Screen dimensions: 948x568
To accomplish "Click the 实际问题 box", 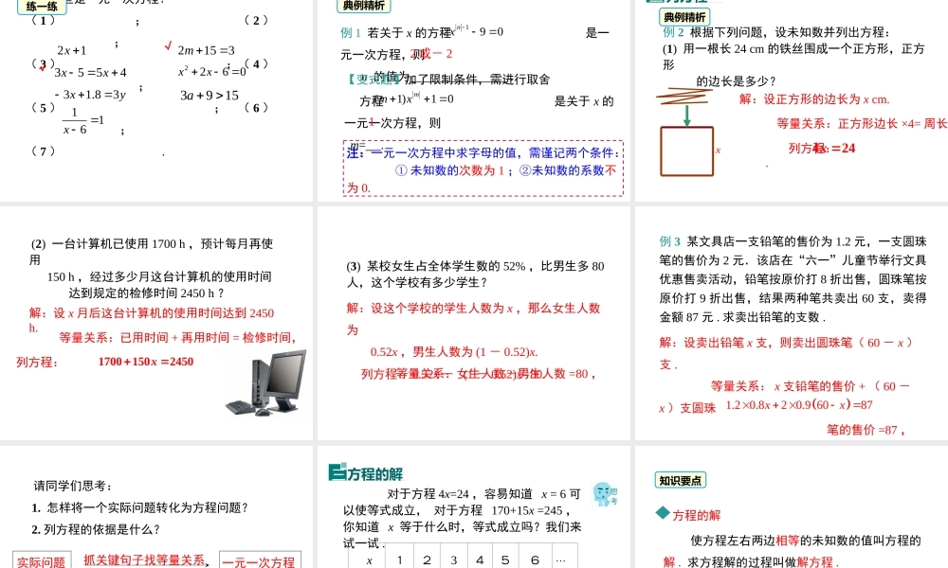I will (x=41, y=561).
